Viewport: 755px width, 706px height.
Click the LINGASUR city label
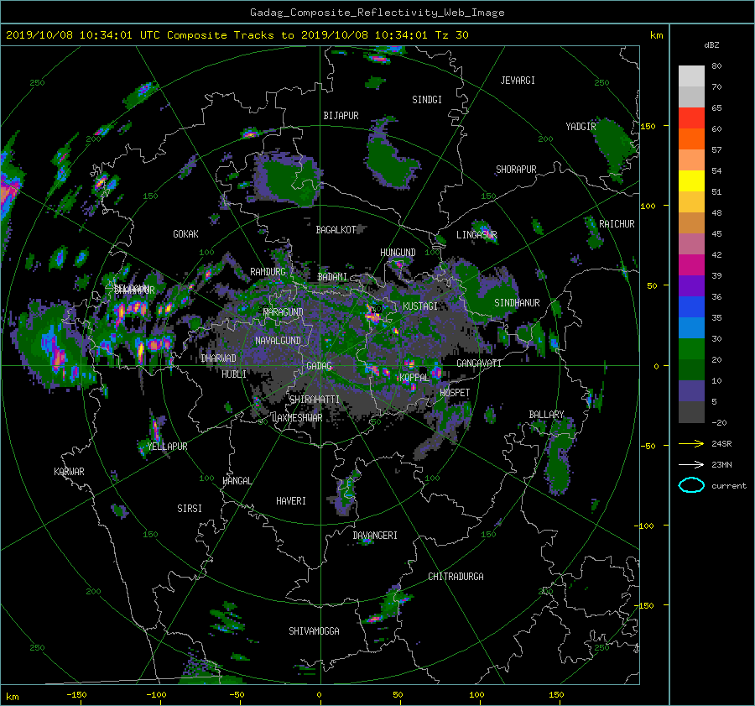pyautogui.click(x=476, y=235)
